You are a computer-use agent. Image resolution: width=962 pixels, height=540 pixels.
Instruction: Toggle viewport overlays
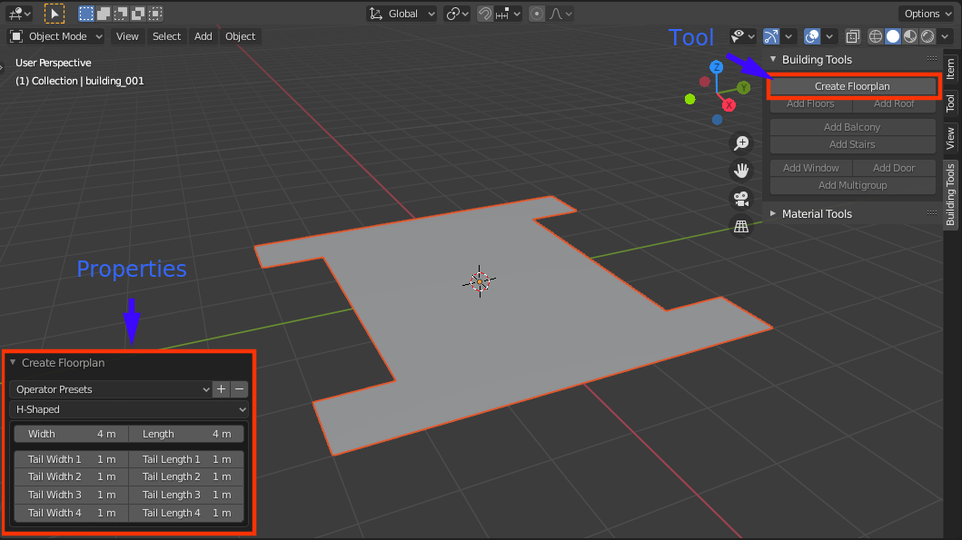(x=812, y=36)
